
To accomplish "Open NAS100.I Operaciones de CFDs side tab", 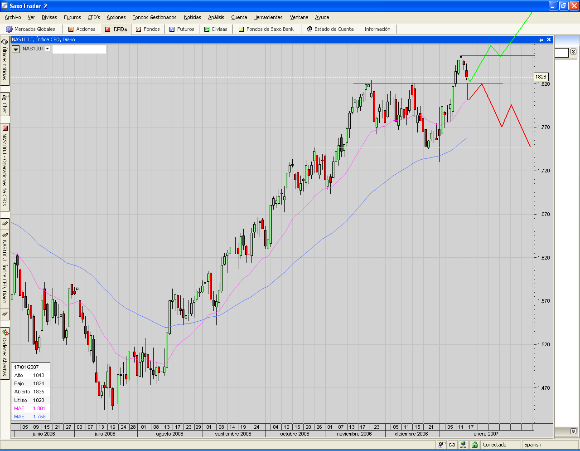I will (x=5, y=167).
